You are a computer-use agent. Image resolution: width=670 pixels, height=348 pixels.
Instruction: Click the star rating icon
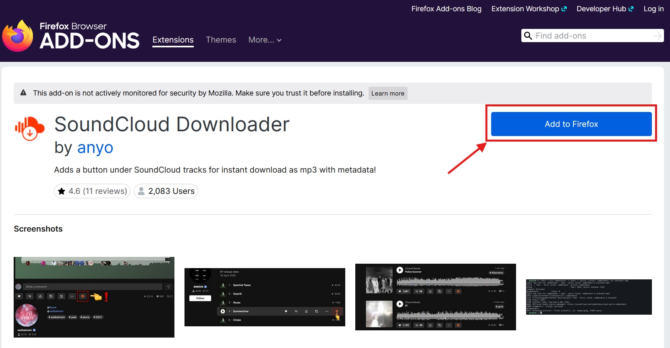pyautogui.click(x=61, y=191)
